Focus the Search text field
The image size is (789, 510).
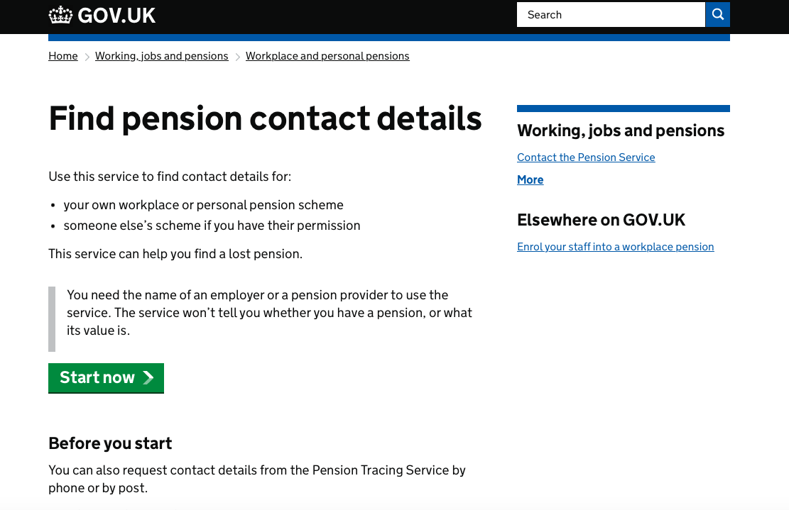point(611,15)
